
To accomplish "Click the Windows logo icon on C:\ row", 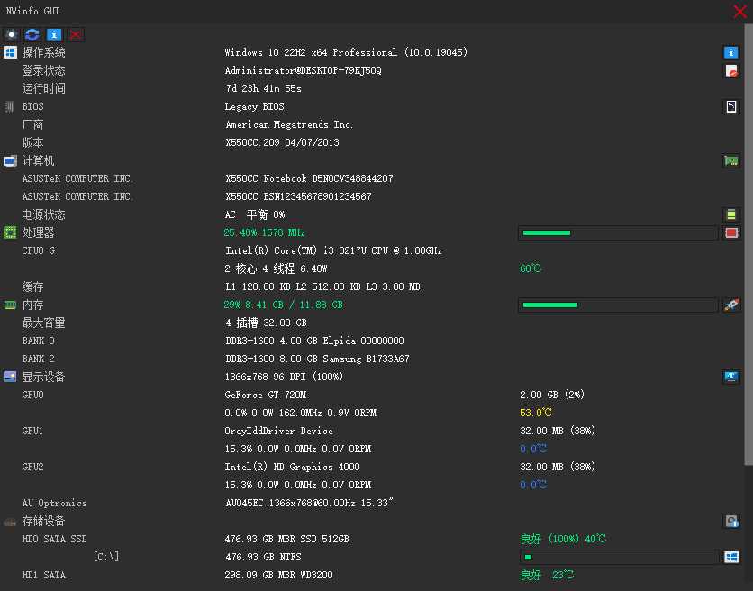I will pos(731,558).
